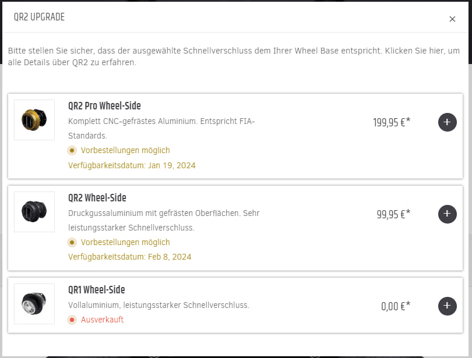Click the 99,95 € price
Screen dimensions: 472x358
(x=393, y=214)
